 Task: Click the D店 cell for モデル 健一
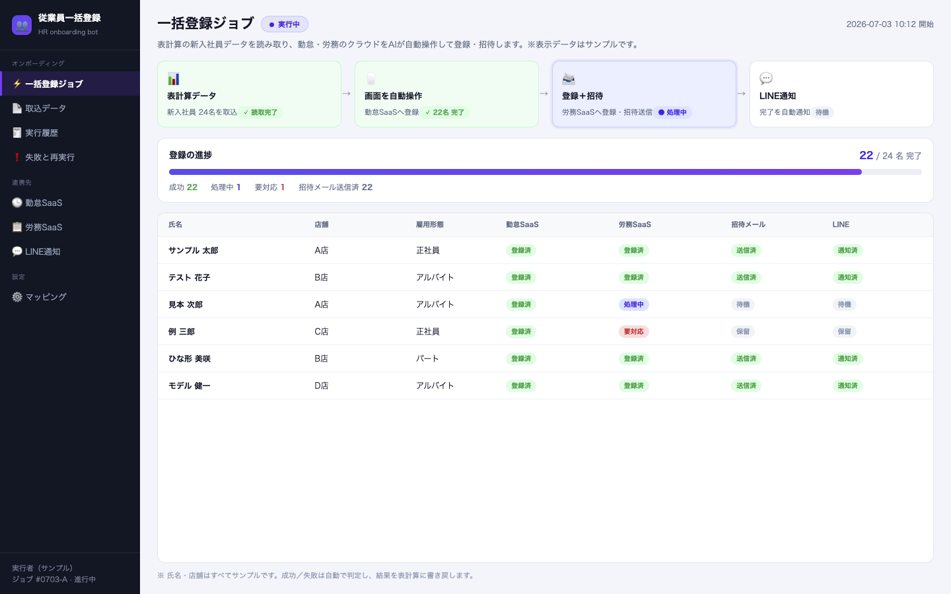[x=322, y=385]
